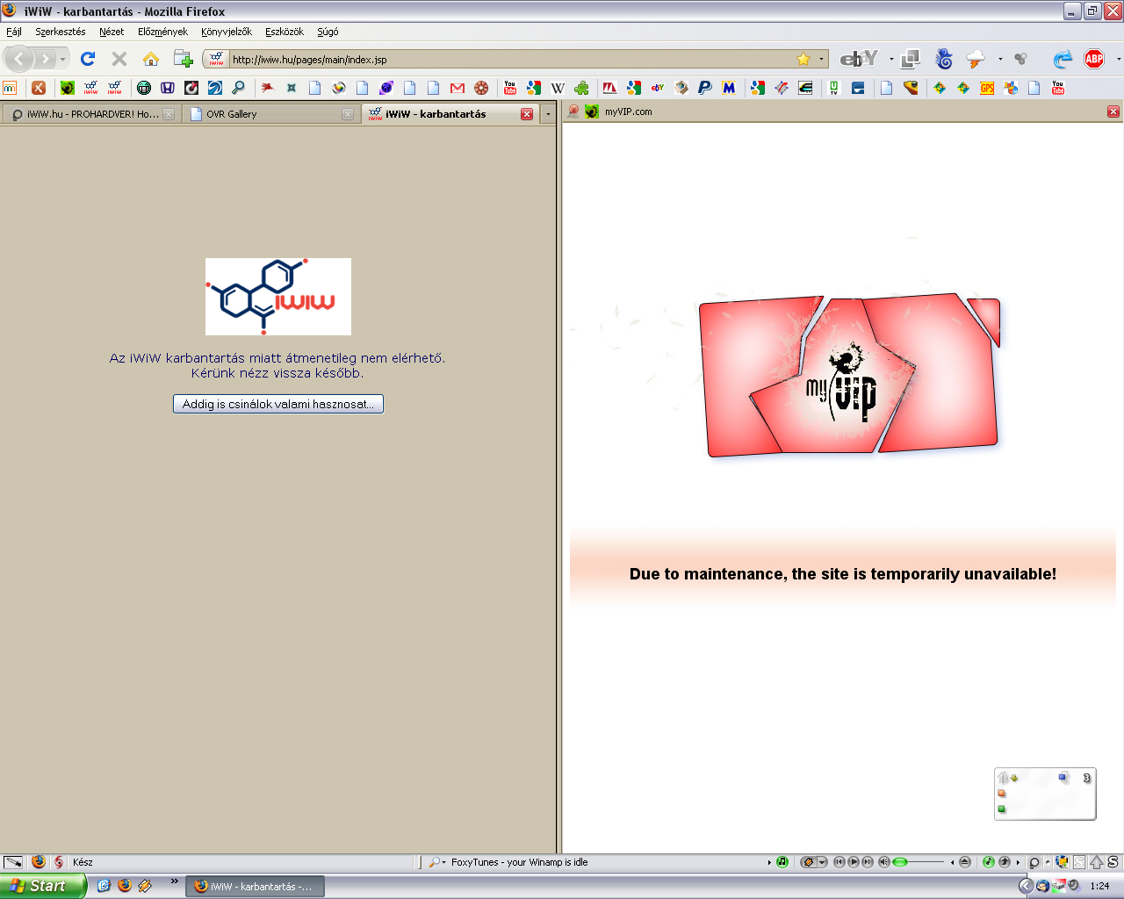Click the blue curved arrow toolbar icon
Image resolution: width=1124 pixels, height=899 pixels.
[1063, 59]
